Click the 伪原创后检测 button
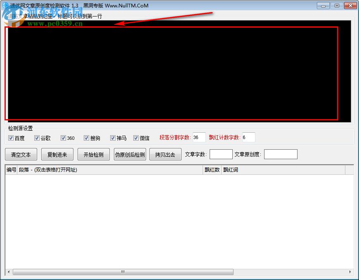This screenshot has width=359, height=280. 130,154
